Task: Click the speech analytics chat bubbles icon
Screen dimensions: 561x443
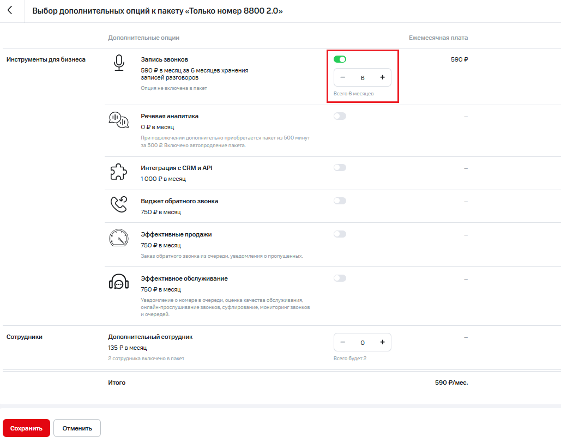Action: point(118,120)
